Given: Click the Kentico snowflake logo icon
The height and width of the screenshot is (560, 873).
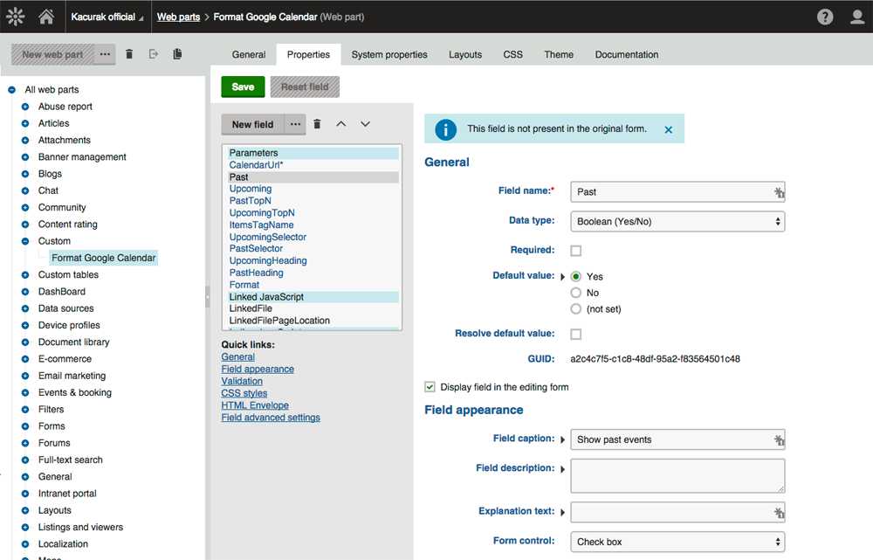Looking at the screenshot, I should point(16,17).
